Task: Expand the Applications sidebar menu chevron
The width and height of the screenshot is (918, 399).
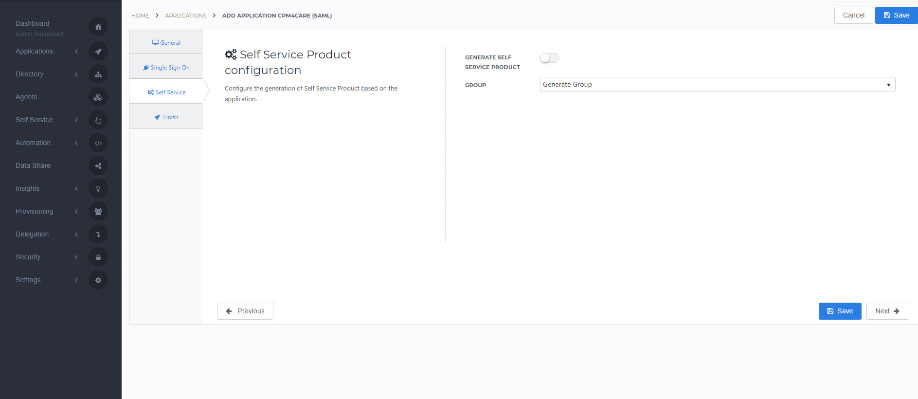Action: click(x=76, y=51)
